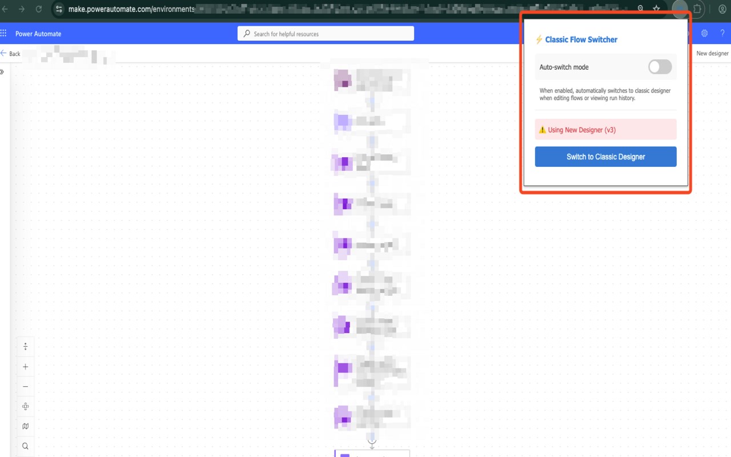The image size is (731, 457).
Task: Go Back from the flow editor
Action: pyautogui.click(x=10, y=54)
